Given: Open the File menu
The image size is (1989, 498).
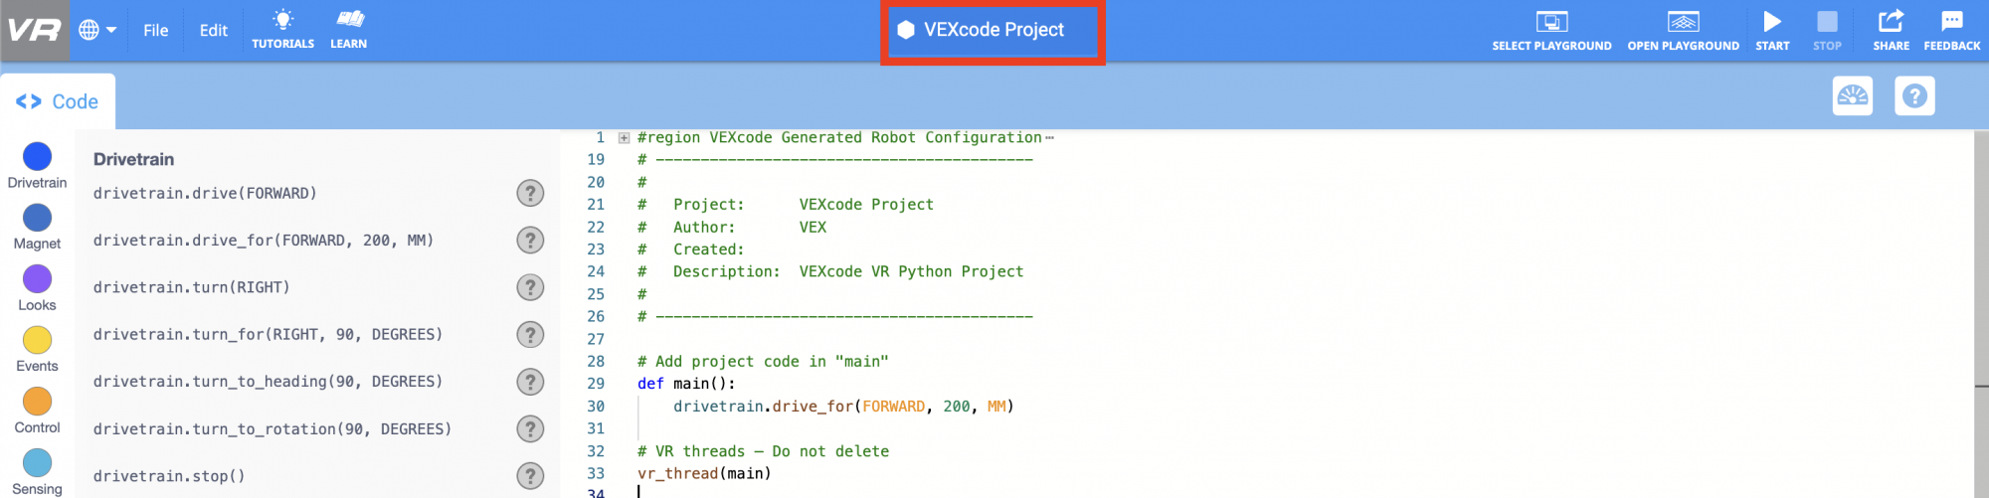Looking at the screenshot, I should click(155, 30).
